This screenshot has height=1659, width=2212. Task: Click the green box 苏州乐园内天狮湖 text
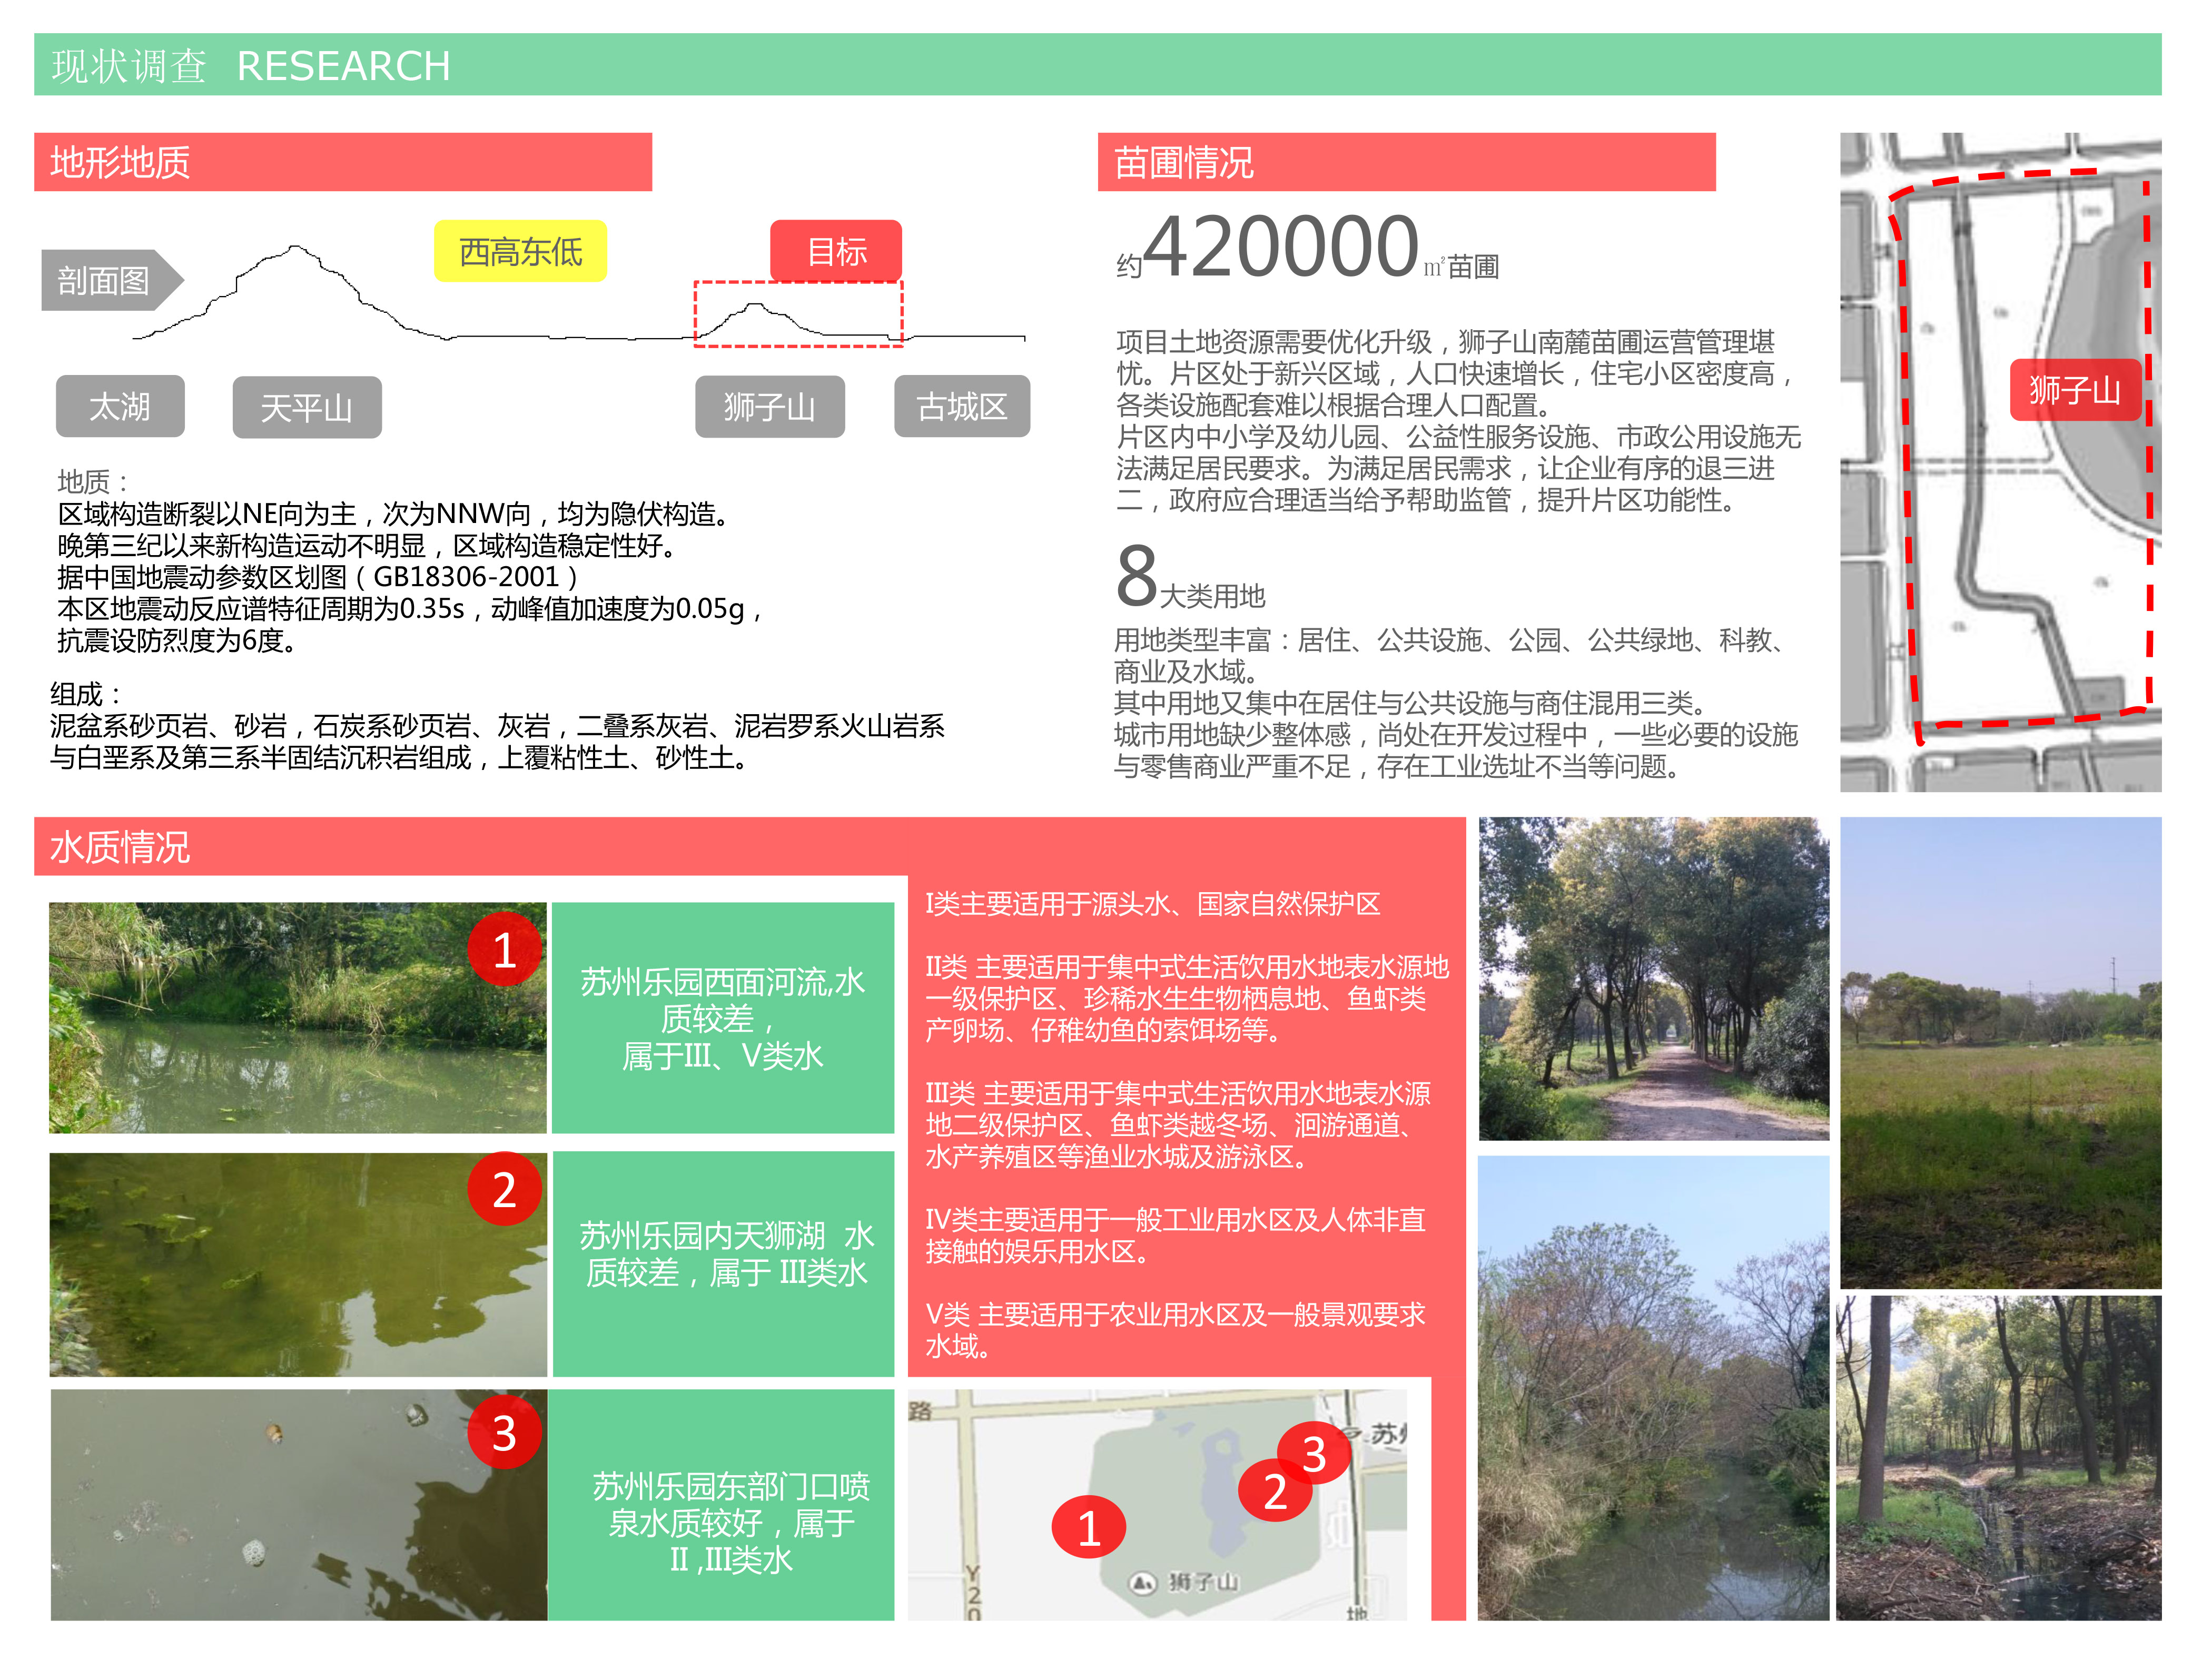[724, 1264]
